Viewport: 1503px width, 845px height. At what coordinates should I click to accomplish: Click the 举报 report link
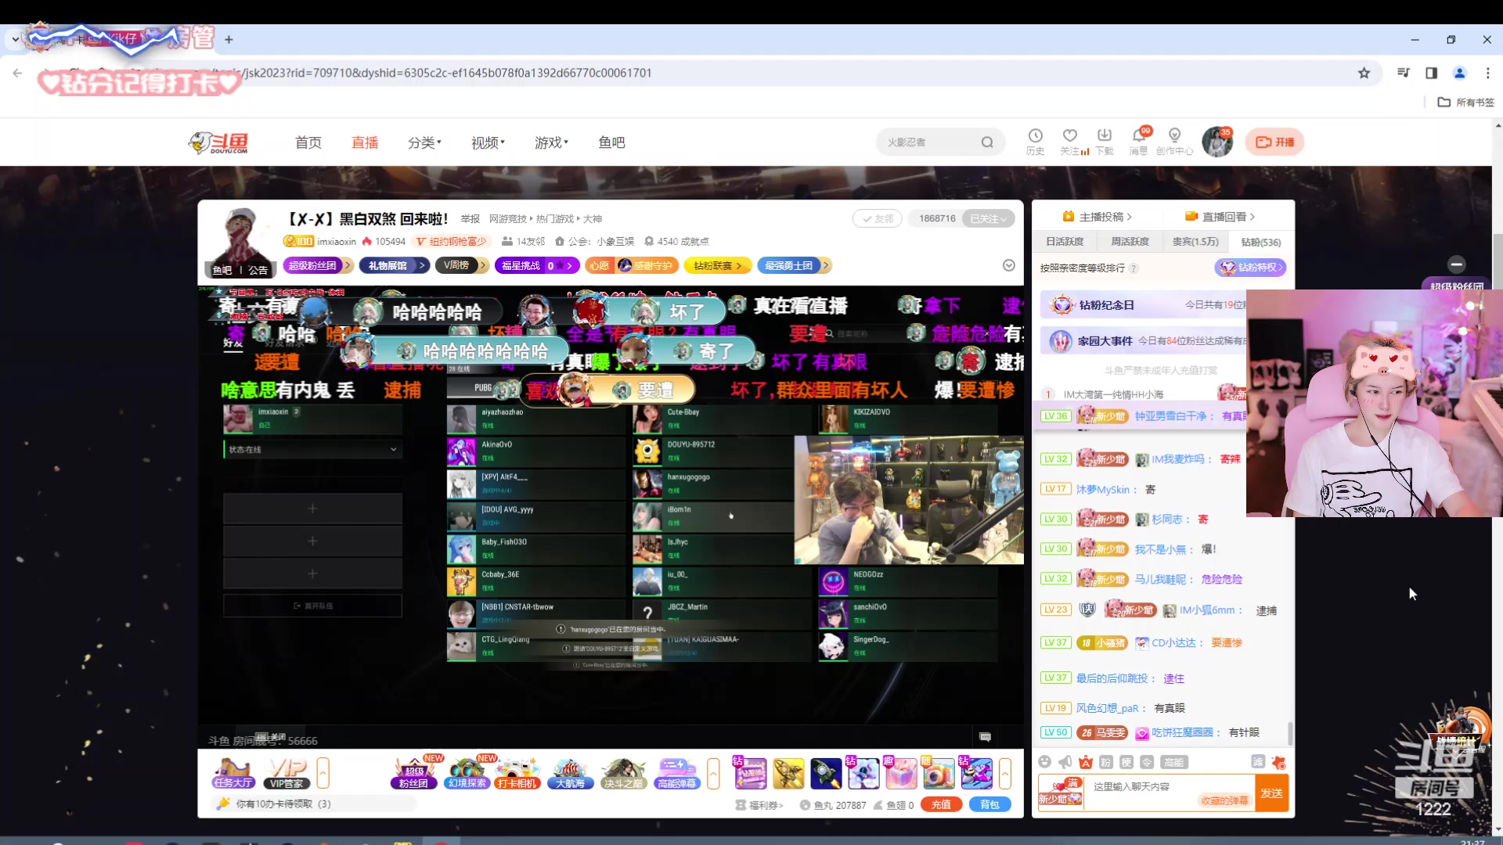(x=470, y=219)
